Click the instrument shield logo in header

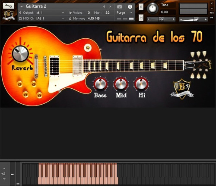pyautogui.click(x=9, y=15)
